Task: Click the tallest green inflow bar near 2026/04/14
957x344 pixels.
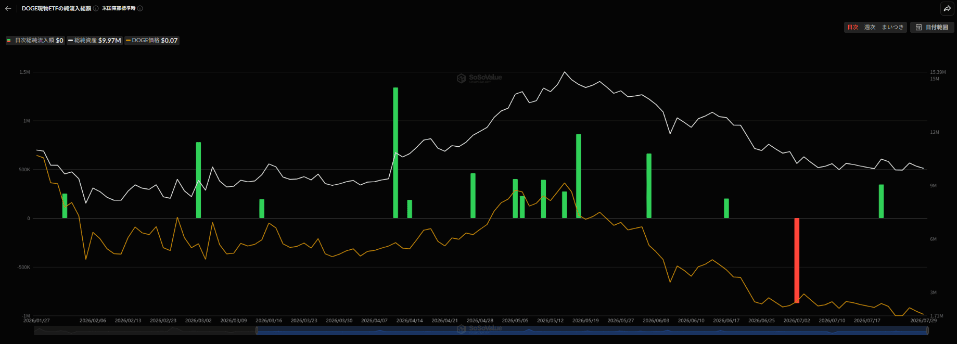Action: 395,152
